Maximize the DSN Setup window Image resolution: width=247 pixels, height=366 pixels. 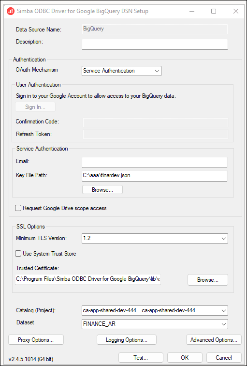214,11
